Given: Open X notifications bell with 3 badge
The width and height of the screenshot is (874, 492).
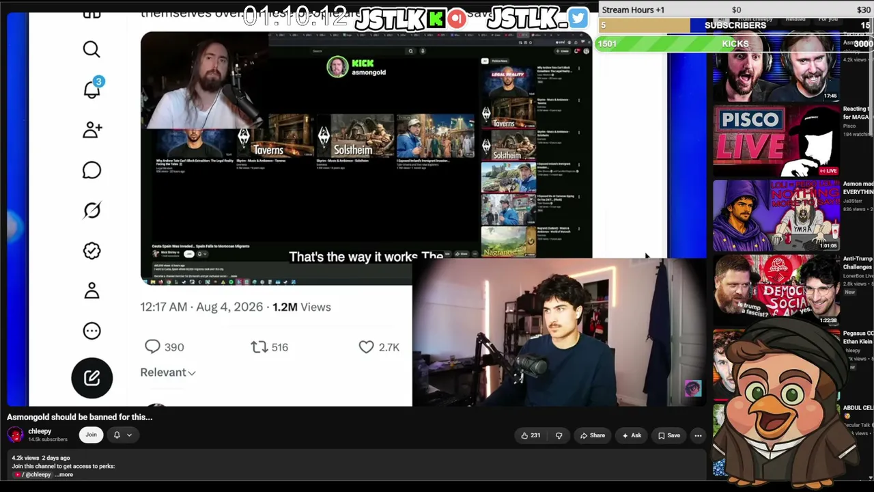Looking at the screenshot, I should [x=93, y=88].
